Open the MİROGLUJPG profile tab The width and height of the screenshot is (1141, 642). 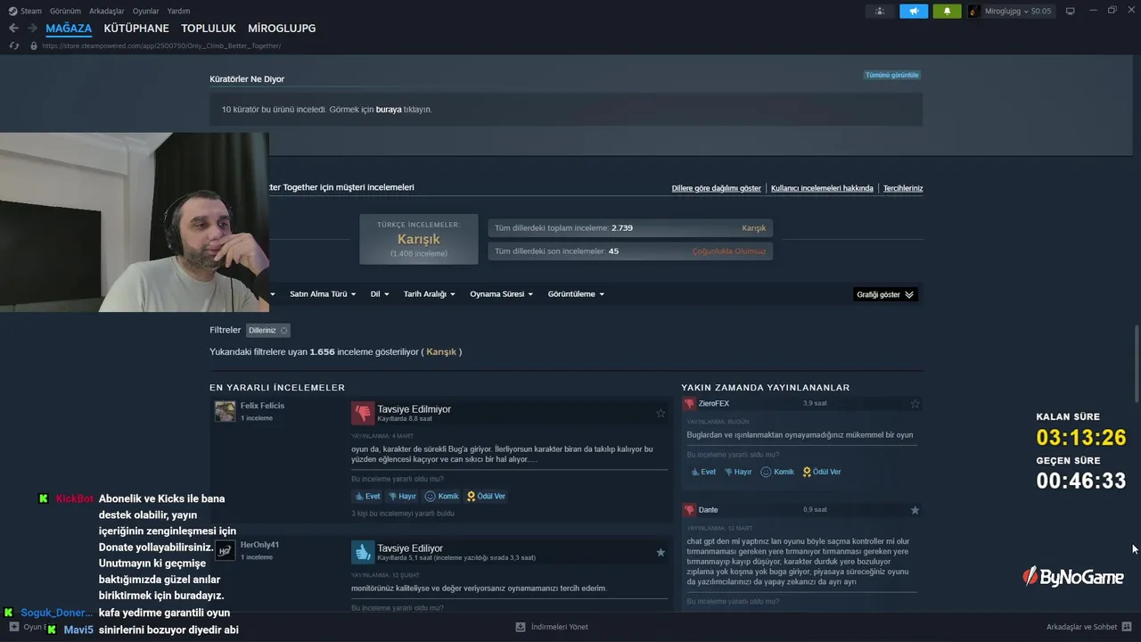(282, 29)
